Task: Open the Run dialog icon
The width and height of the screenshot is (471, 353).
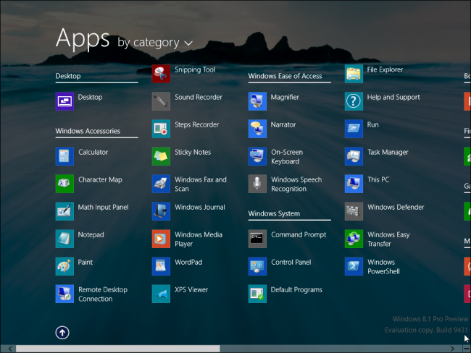Action: (x=354, y=129)
